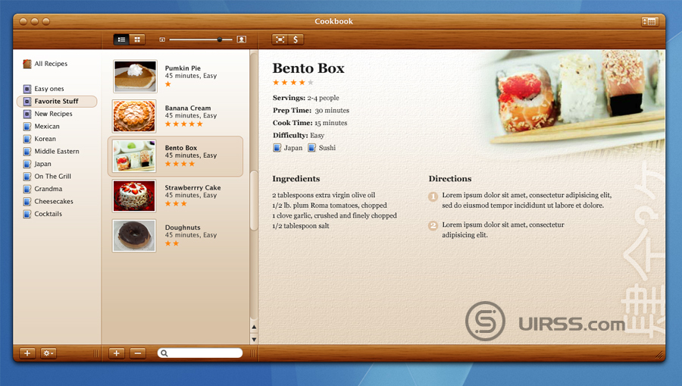Set Bento Box detail rating to five stars
Image resolution: width=682 pixels, height=386 pixels.
[311, 82]
